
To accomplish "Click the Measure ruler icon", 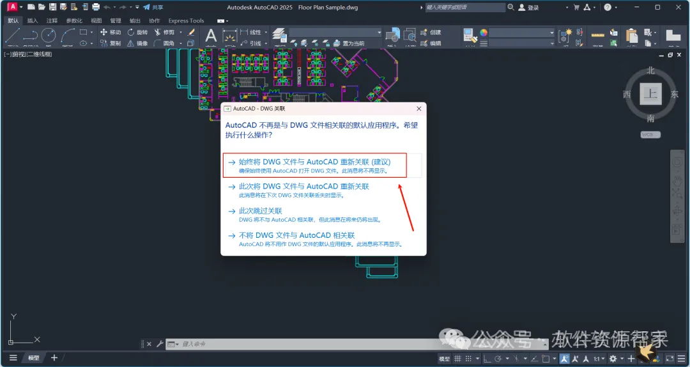I will [x=597, y=35].
